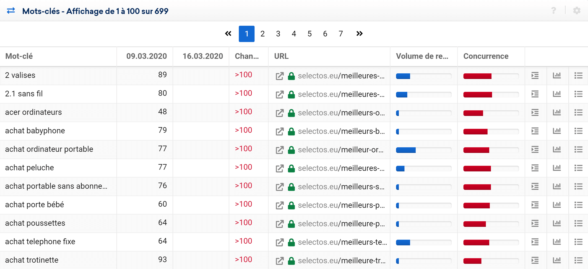588x269 pixels.
Task: Go to the first page with double-left arrows
Action: (228, 34)
